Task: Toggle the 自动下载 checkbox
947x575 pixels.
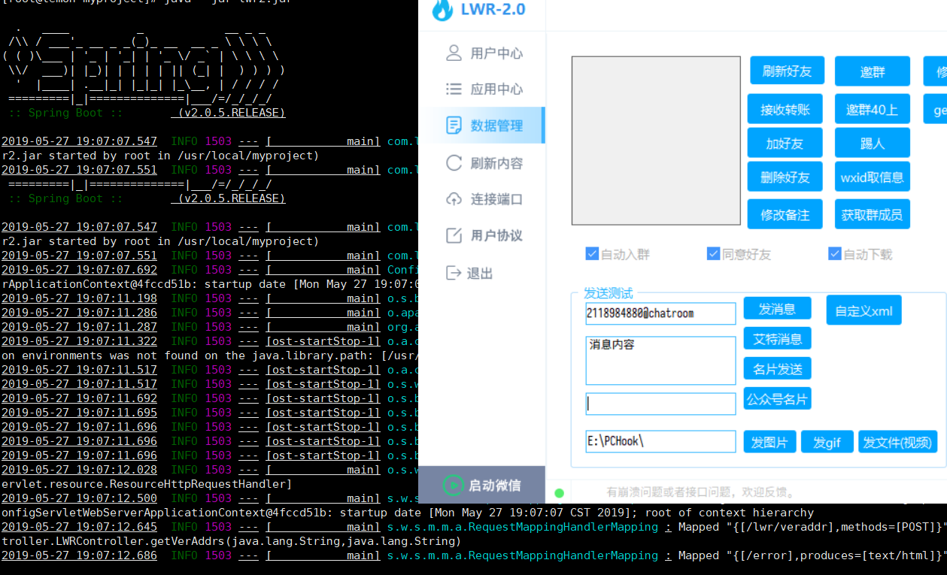Action: (835, 254)
